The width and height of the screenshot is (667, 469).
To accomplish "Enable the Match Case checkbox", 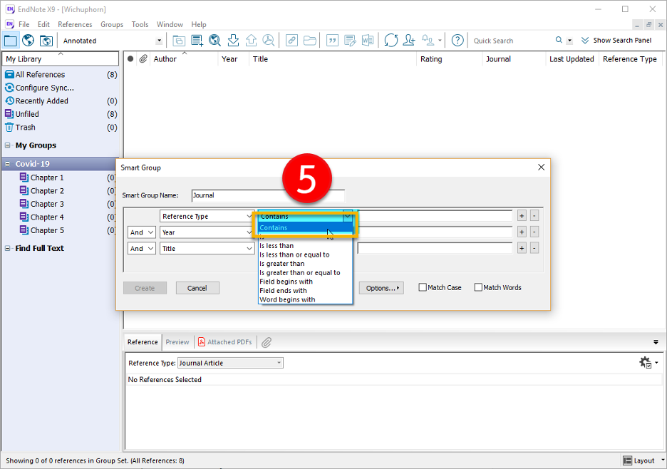I will point(423,287).
